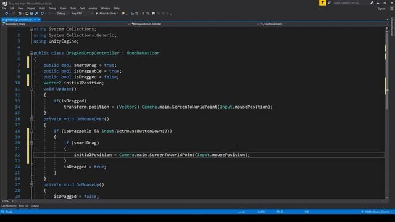Collapse the OnMouseOver method on line 16
This screenshot has width=395, height=222.
31,119
